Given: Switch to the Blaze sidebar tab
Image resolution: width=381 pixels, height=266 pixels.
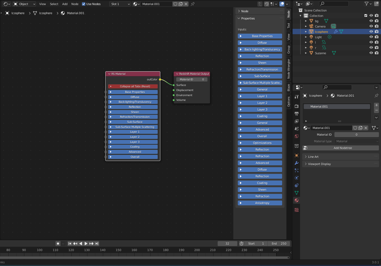Looking at the screenshot, I should (x=289, y=88).
